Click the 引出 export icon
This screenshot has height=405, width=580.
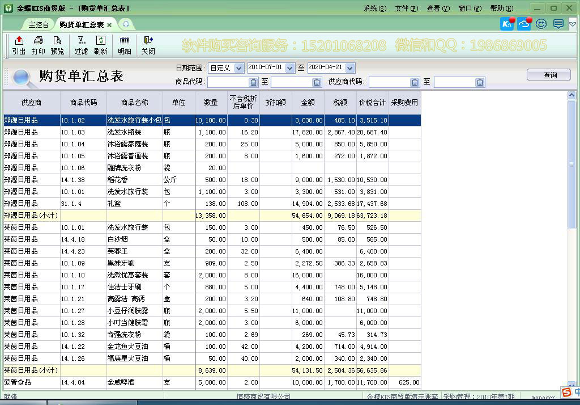click(18, 45)
